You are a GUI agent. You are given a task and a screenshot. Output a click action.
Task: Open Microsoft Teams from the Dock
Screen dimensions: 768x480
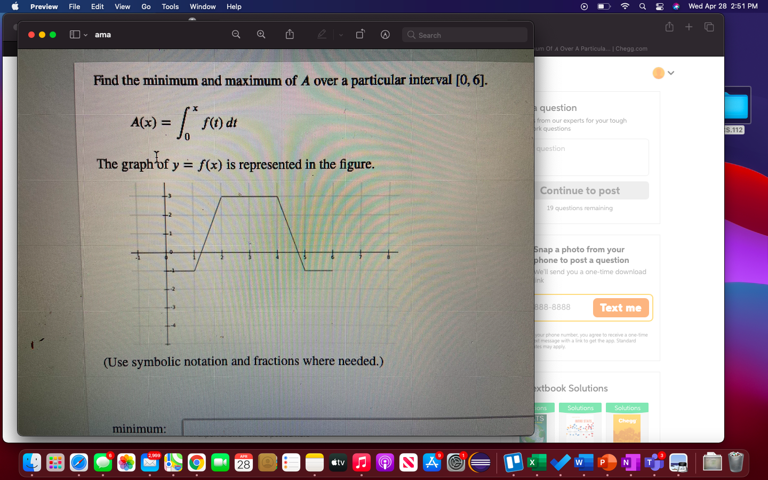coord(654,462)
